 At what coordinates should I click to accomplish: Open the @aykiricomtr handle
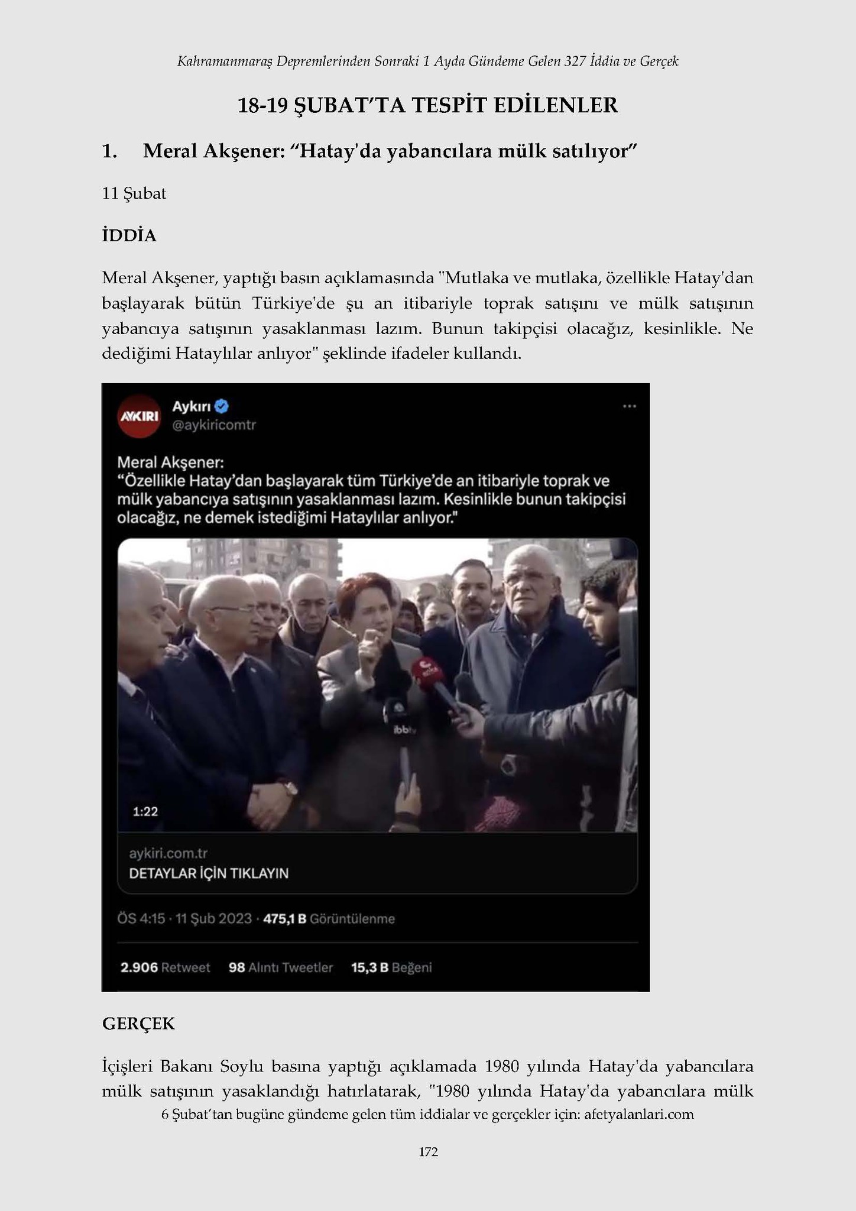point(214,425)
